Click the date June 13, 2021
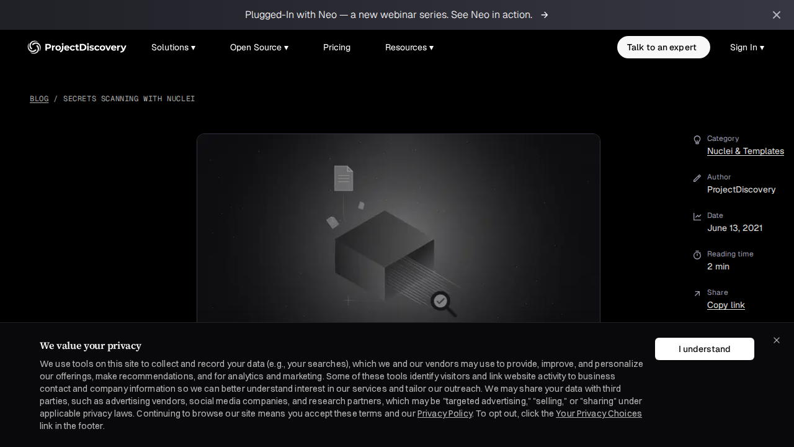794x447 pixels. coord(734,228)
